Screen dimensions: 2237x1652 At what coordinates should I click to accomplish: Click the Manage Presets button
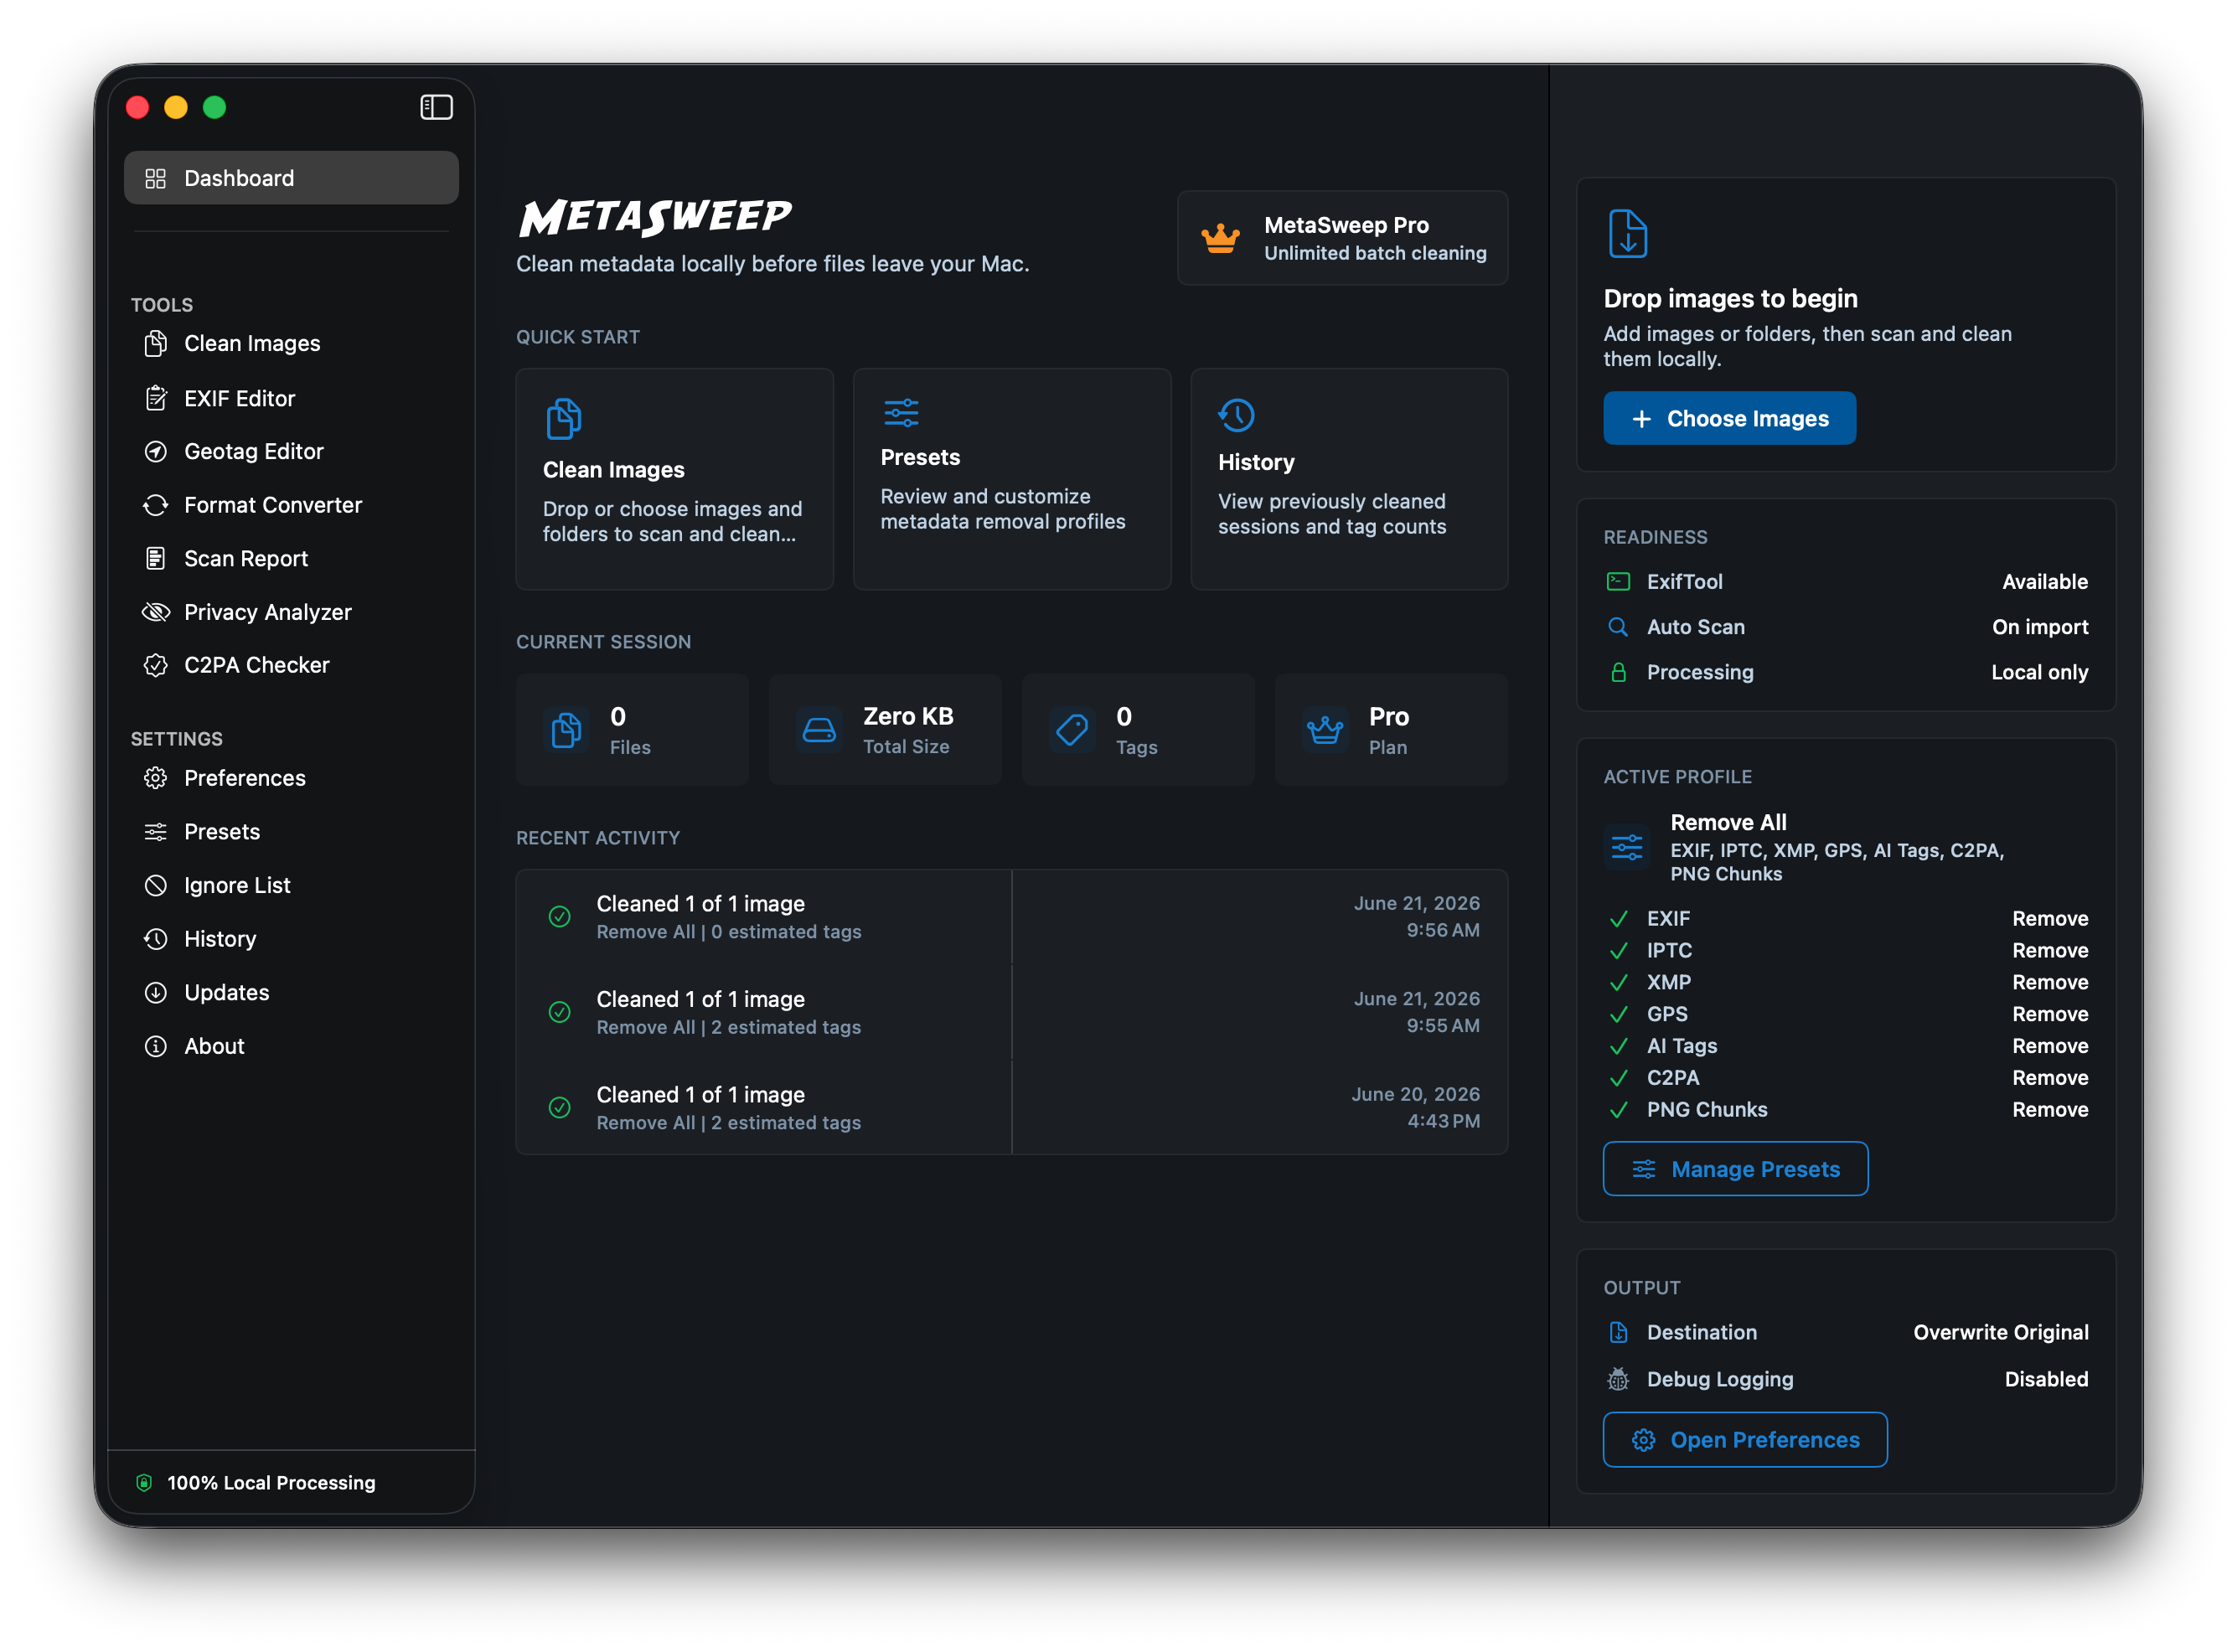point(1735,1169)
